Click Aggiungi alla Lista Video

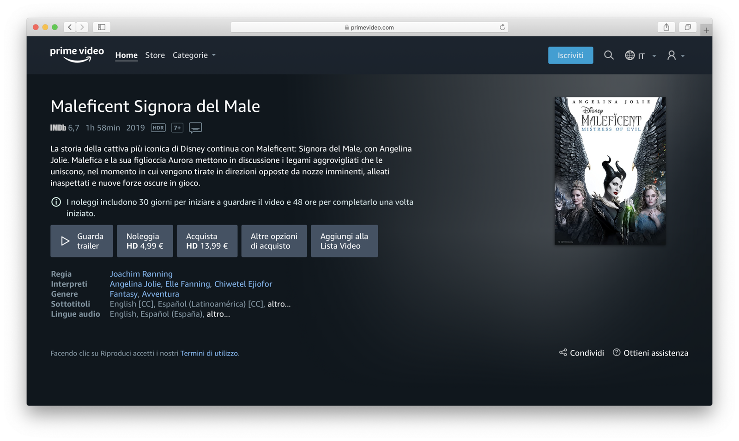tap(344, 241)
